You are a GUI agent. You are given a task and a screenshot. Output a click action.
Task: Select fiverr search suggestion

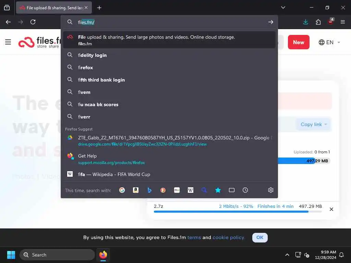click(x=169, y=117)
